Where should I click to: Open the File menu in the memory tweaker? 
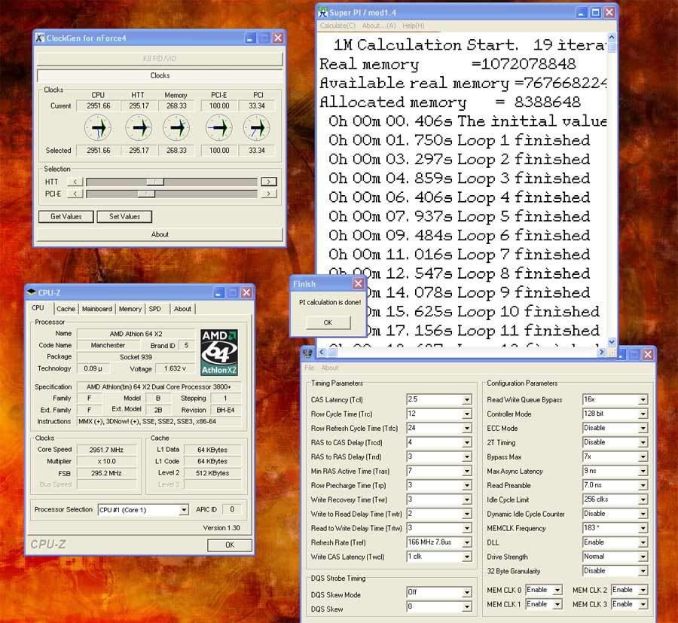(x=310, y=368)
